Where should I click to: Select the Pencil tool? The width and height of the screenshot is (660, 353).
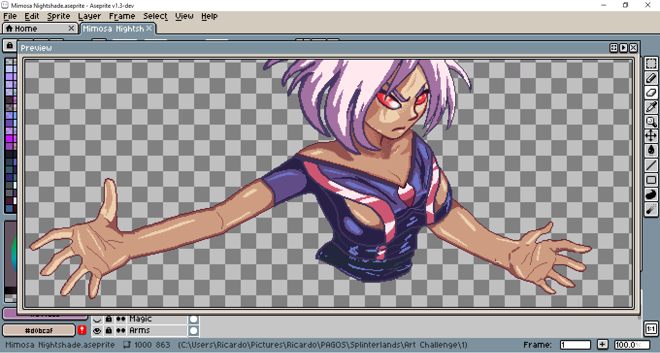(651, 78)
